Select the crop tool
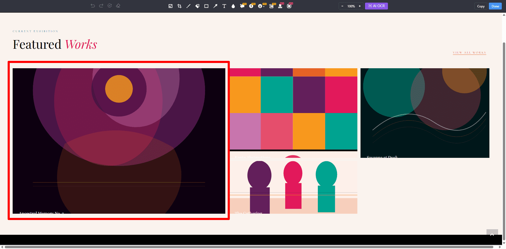Viewport: 506px width, 249px height. click(179, 6)
